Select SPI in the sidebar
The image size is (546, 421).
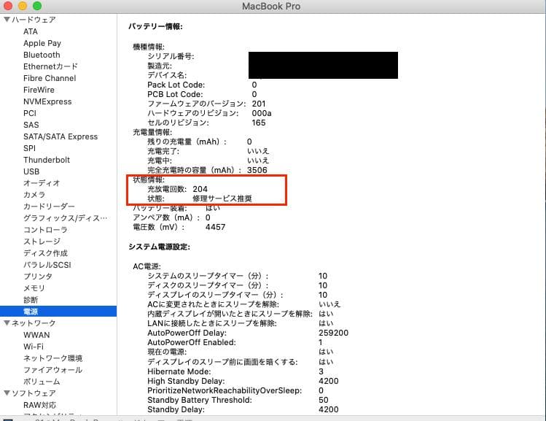point(29,148)
